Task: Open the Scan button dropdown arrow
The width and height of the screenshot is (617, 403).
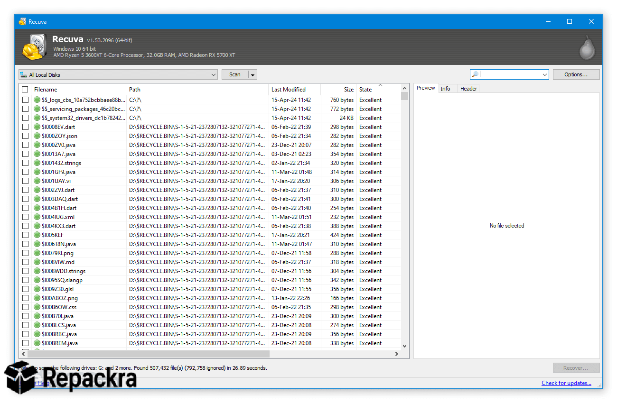Action: (x=253, y=75)
